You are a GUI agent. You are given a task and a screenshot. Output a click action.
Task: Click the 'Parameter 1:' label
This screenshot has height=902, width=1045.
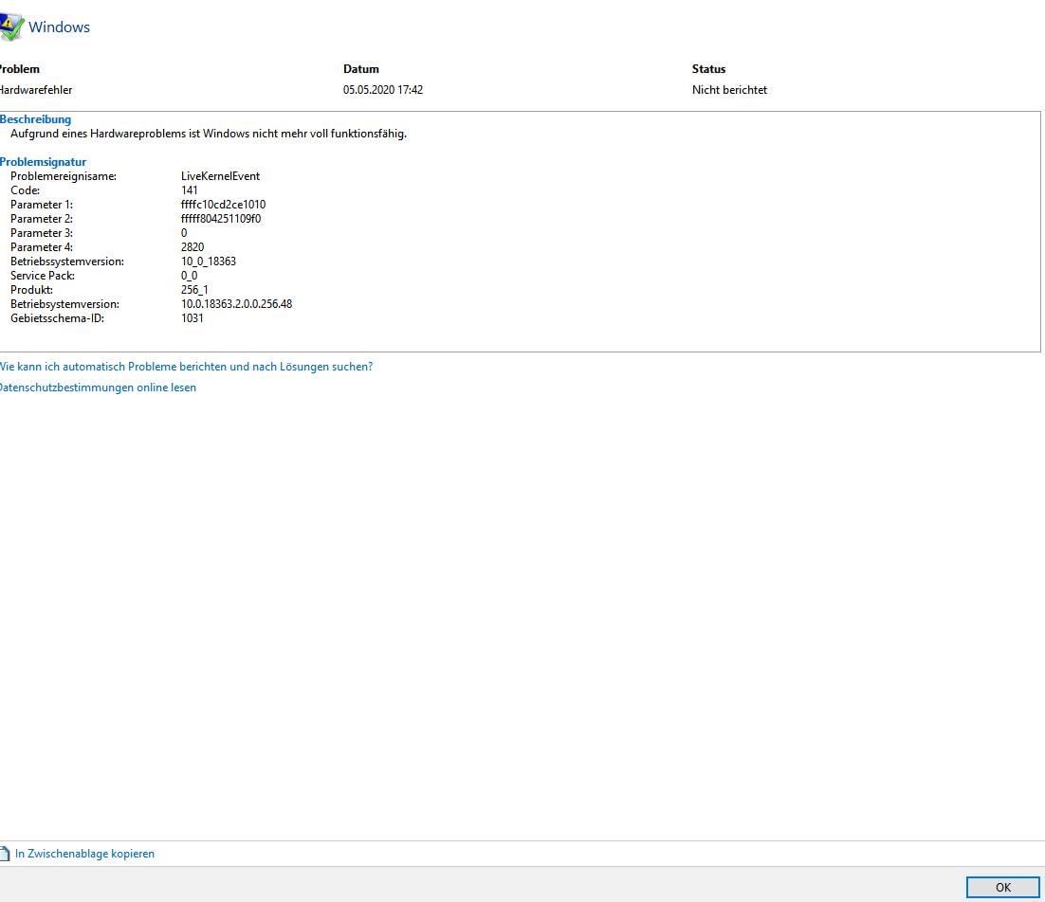point(42,205)
